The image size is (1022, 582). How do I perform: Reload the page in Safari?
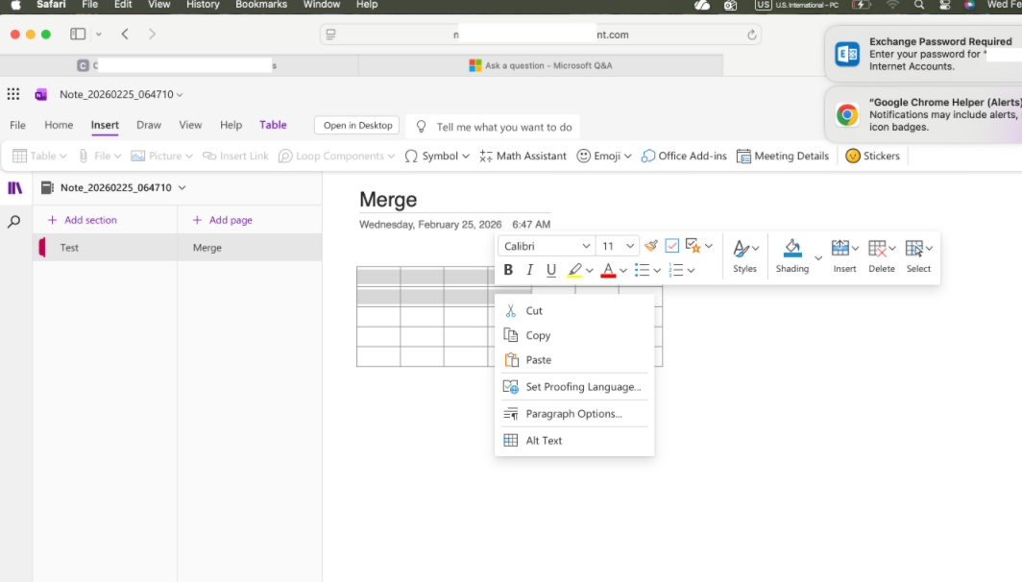(751, 35)
